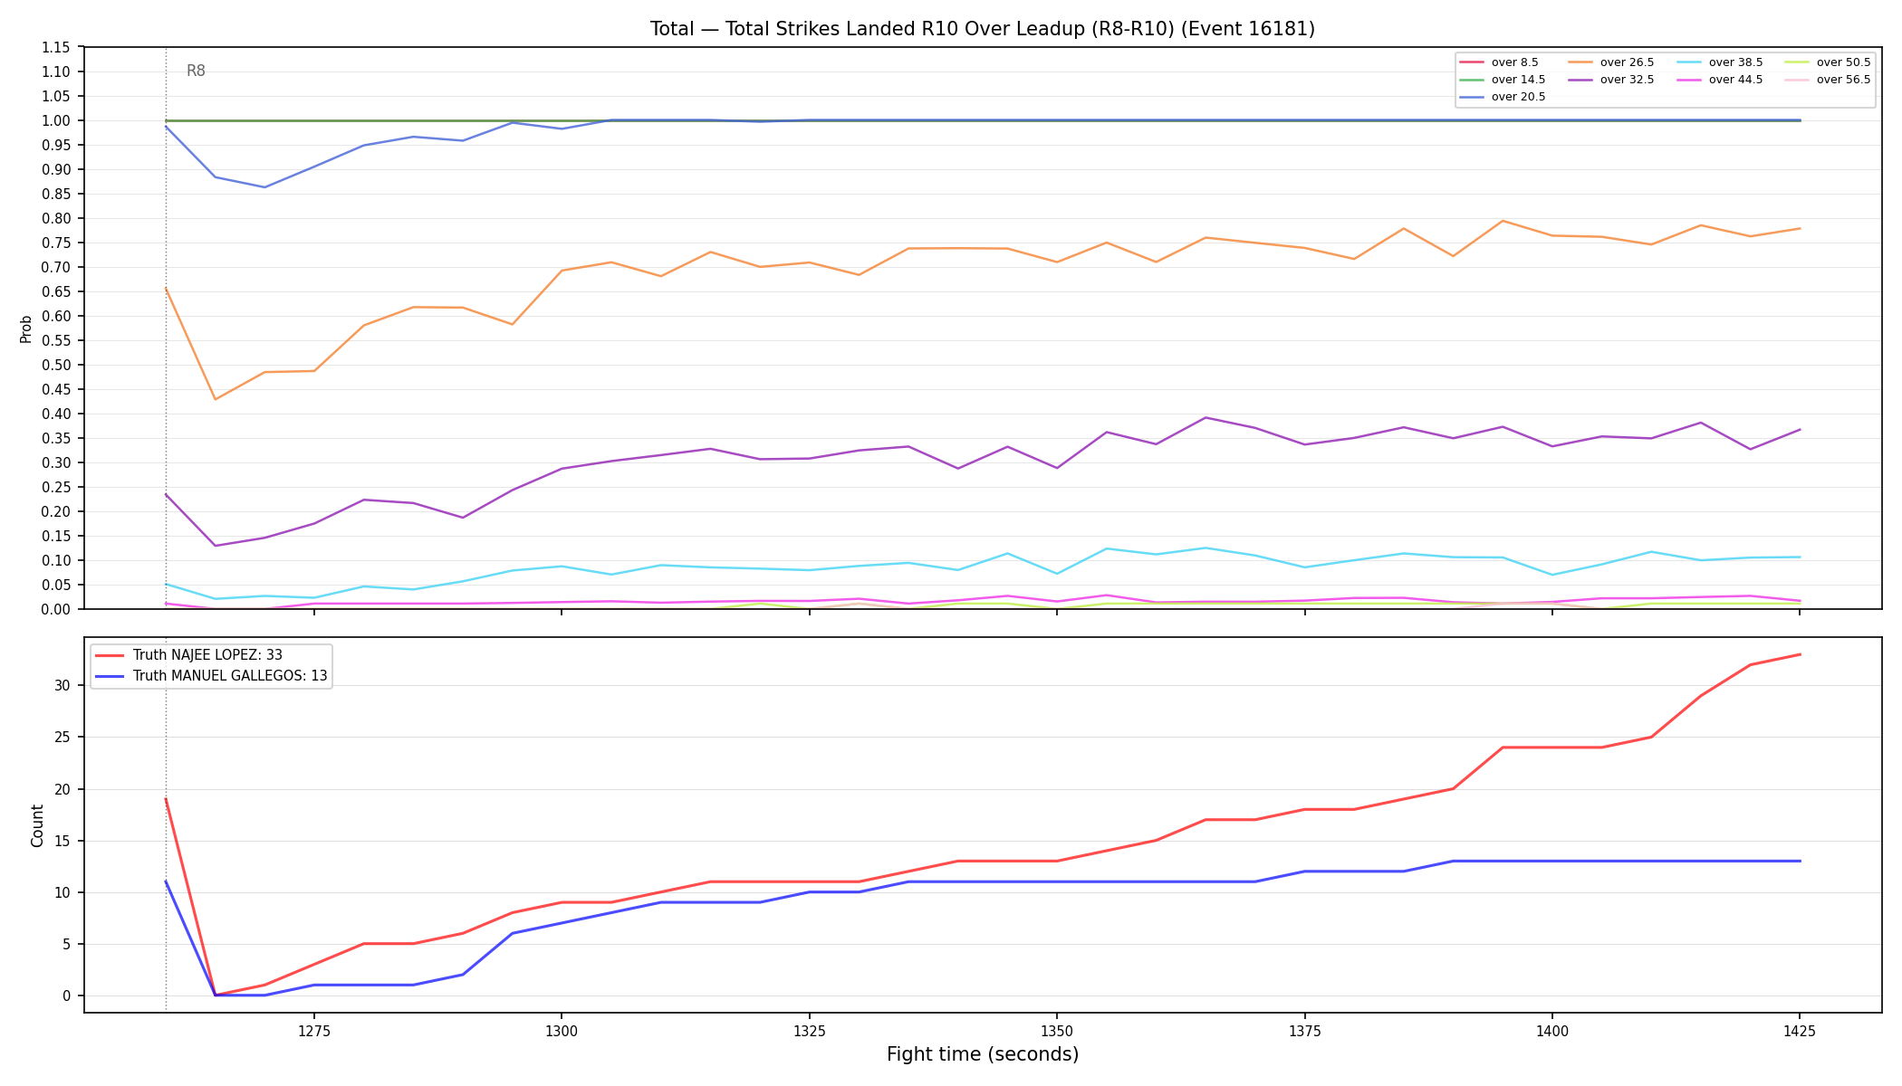The height and width of the screenshot is (1086, 1902).
Task: Click the 30 count tick label
Action: 62,685
